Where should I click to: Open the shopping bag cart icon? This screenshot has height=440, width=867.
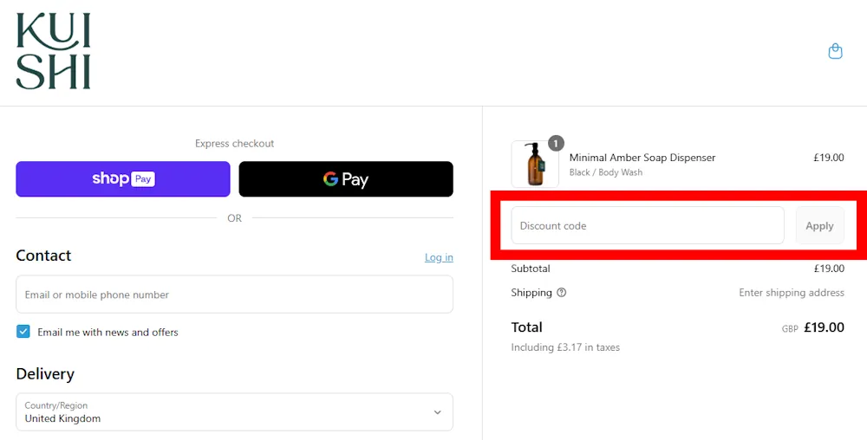point(835,51)
